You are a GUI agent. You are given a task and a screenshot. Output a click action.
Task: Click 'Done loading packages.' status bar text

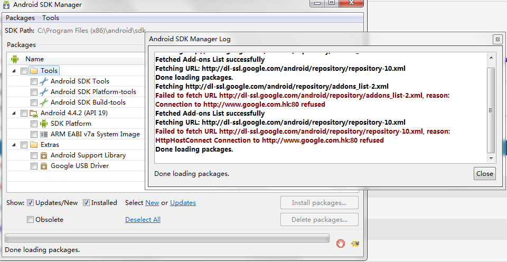click(42, 250)
